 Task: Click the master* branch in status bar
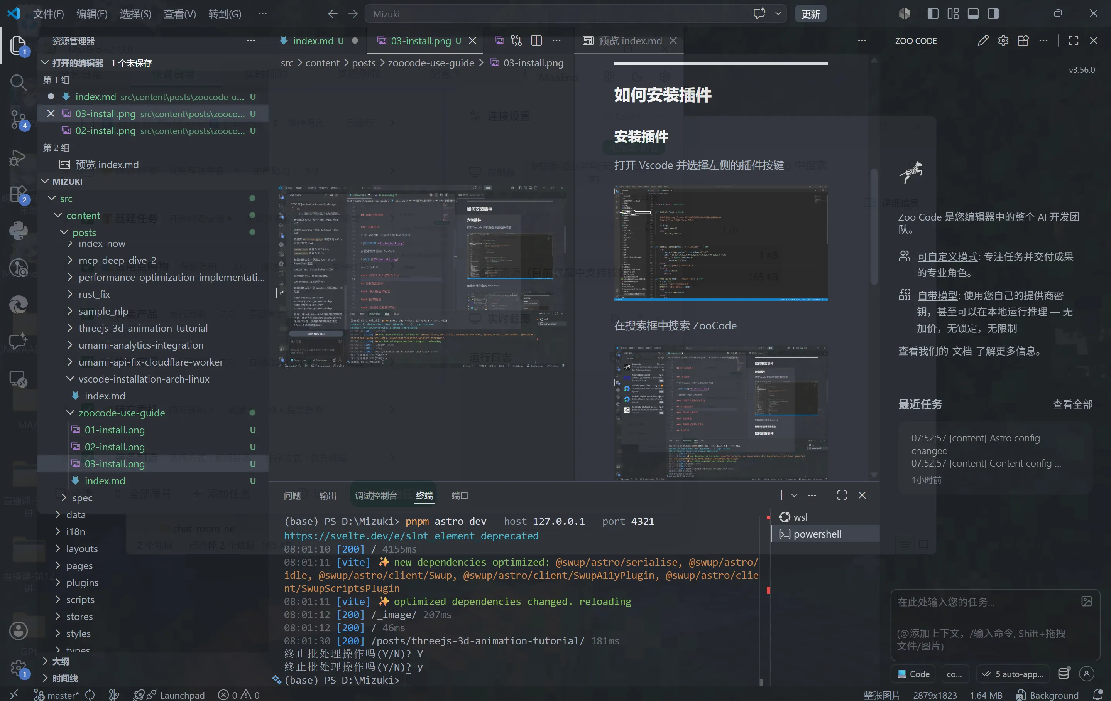[56, 694]
